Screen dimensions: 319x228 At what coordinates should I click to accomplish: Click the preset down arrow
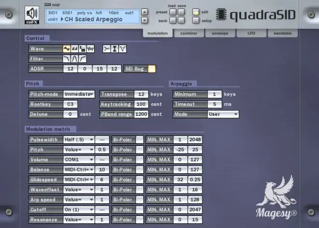coord(145,20)
